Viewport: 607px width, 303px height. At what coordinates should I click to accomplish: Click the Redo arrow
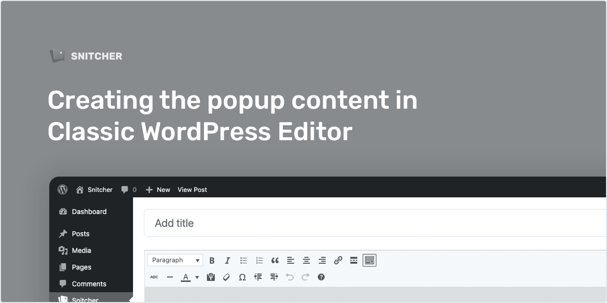pyautogui.click(x=305, y=277)
